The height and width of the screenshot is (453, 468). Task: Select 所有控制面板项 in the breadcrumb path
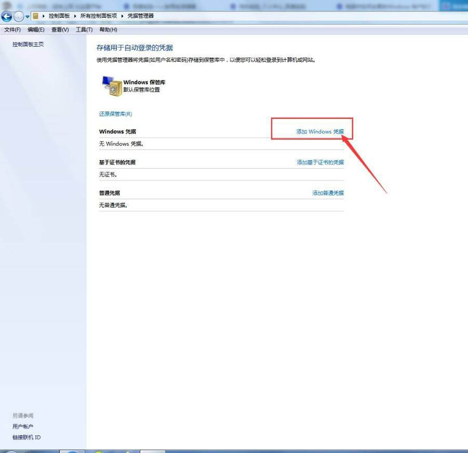pyautogui.click(x=99, y=16)
